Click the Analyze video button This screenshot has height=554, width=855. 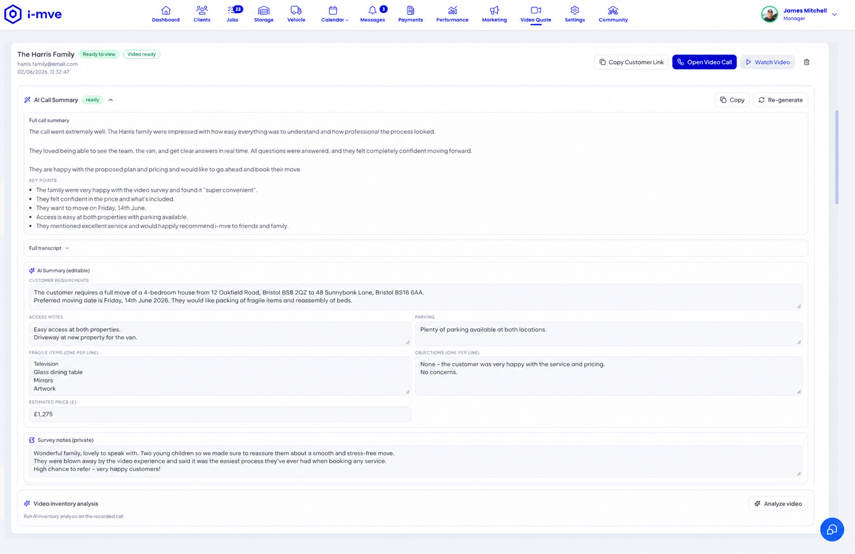click(x=778, y=504)
